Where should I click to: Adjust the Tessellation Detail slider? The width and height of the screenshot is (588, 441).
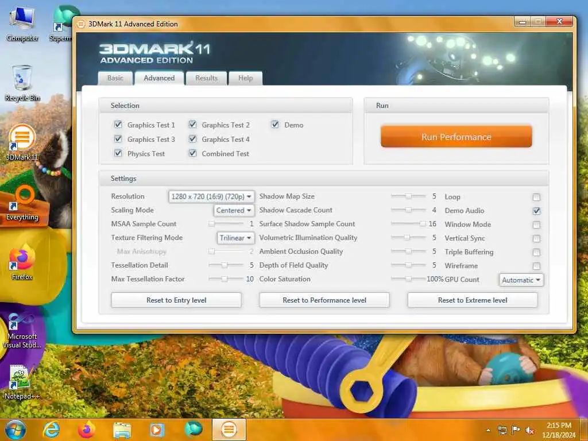coord(226,265)
